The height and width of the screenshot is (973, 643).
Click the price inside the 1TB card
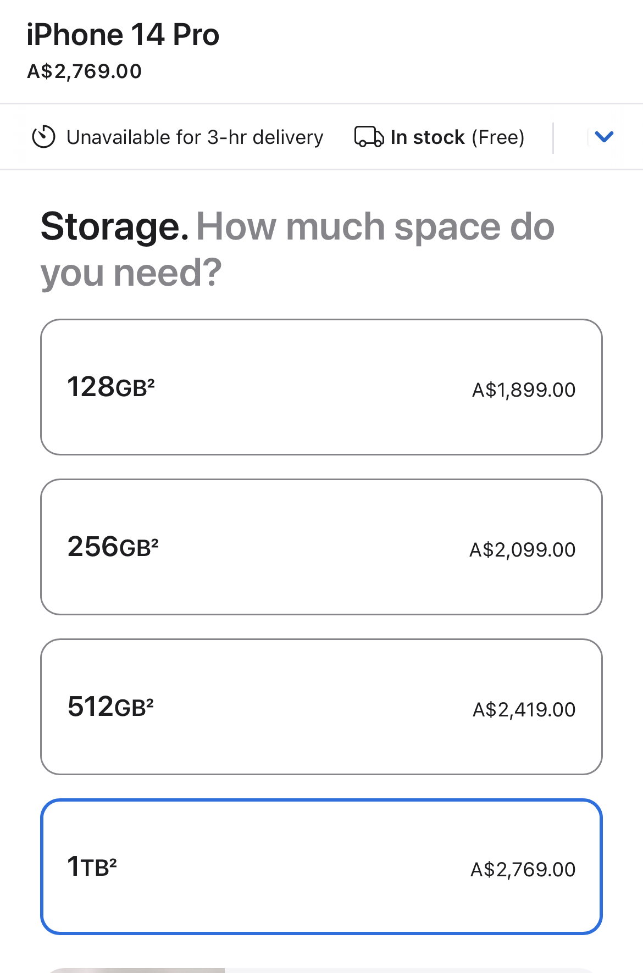click(x=523, y=870)
